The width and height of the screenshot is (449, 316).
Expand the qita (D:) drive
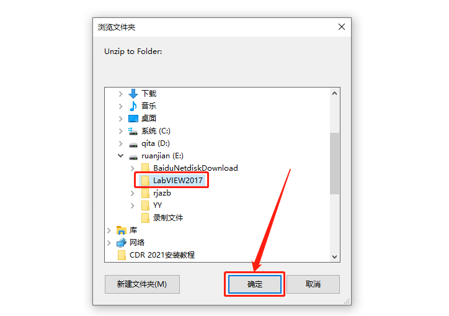[x=120, y=143]
